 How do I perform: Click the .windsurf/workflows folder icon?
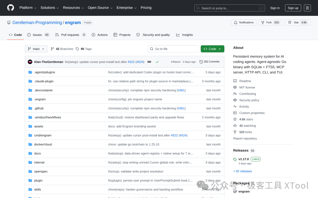point(30,117)
